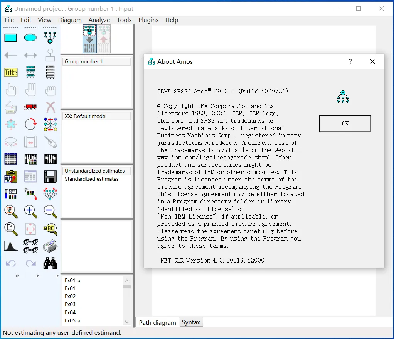
Task: Open the Diagram menu
Action: point(70,20)
